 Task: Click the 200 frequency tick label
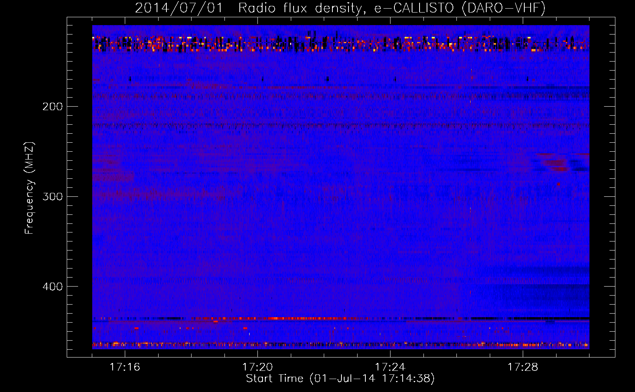53,106
